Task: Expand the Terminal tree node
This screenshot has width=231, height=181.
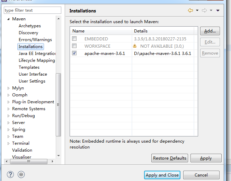Action: click(x=9, y=143)
